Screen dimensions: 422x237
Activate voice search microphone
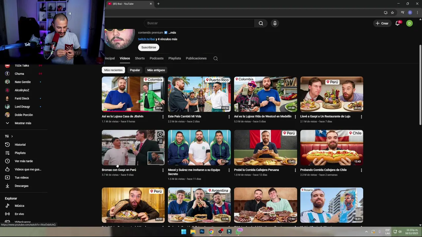click(275, 23)
